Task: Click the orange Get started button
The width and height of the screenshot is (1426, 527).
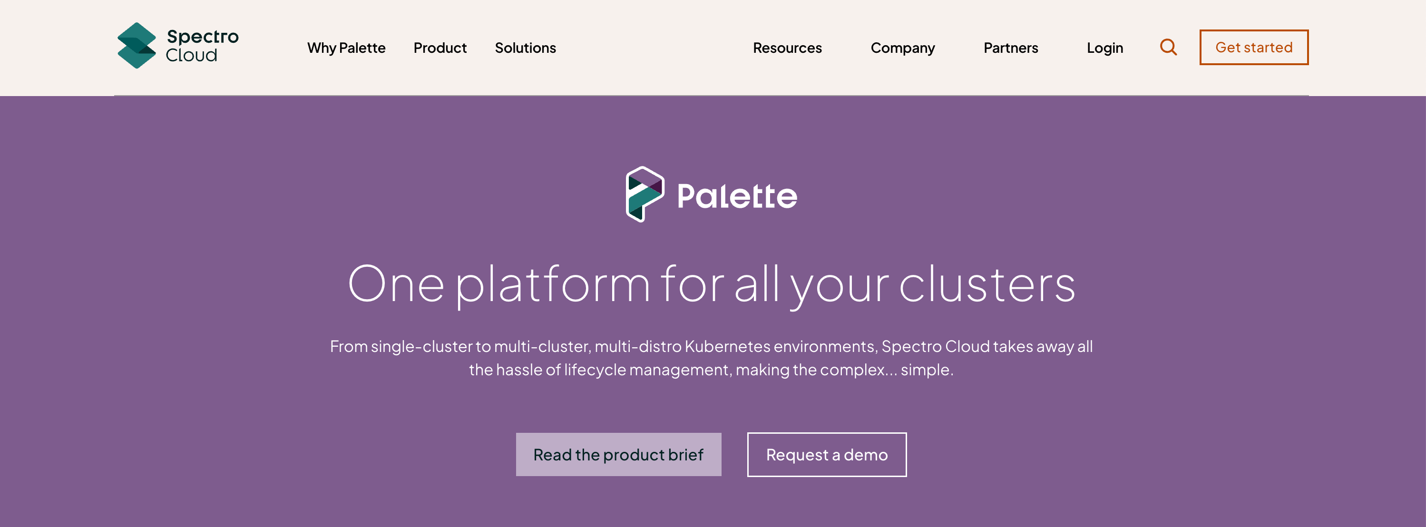Action: [1254, 48]
